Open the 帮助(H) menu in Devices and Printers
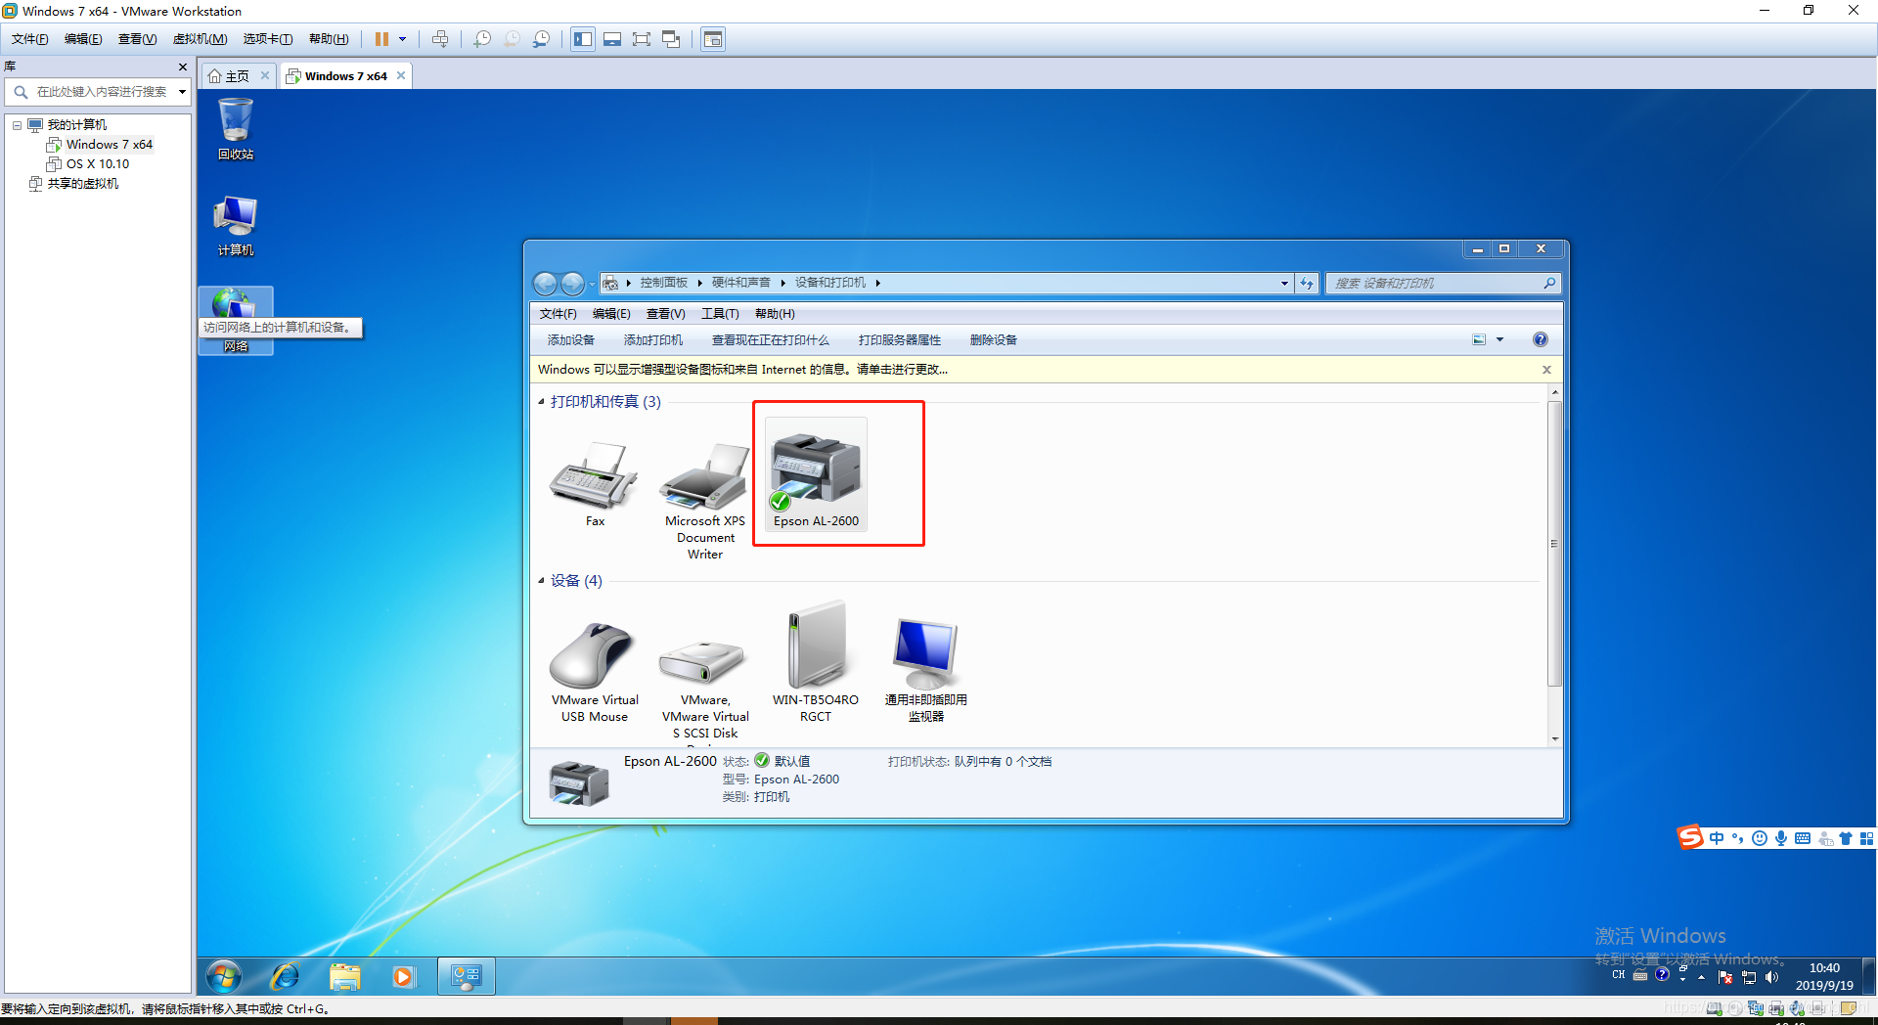The width and height of the screenshot is (1878, 1025). pyautogui.click(x=775, y=314)
